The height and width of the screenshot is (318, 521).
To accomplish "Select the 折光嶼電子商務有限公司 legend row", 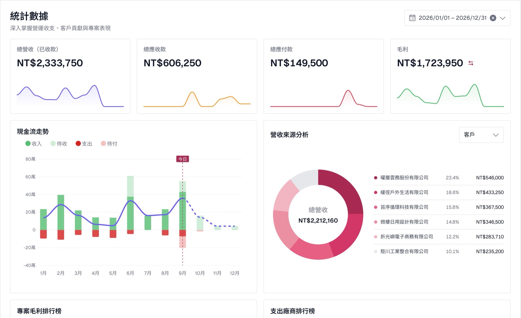I will click(439, 237).
